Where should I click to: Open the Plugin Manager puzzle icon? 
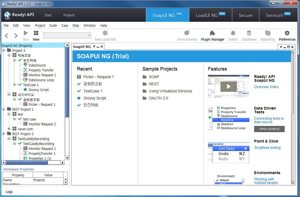click(x=212, y=33)
